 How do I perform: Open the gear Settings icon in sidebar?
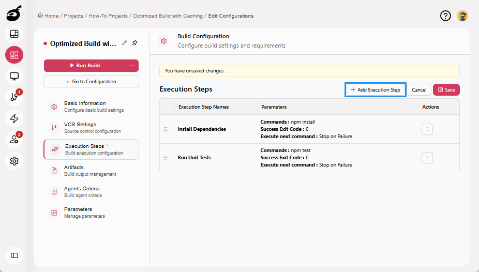click(x=14, y=161)
